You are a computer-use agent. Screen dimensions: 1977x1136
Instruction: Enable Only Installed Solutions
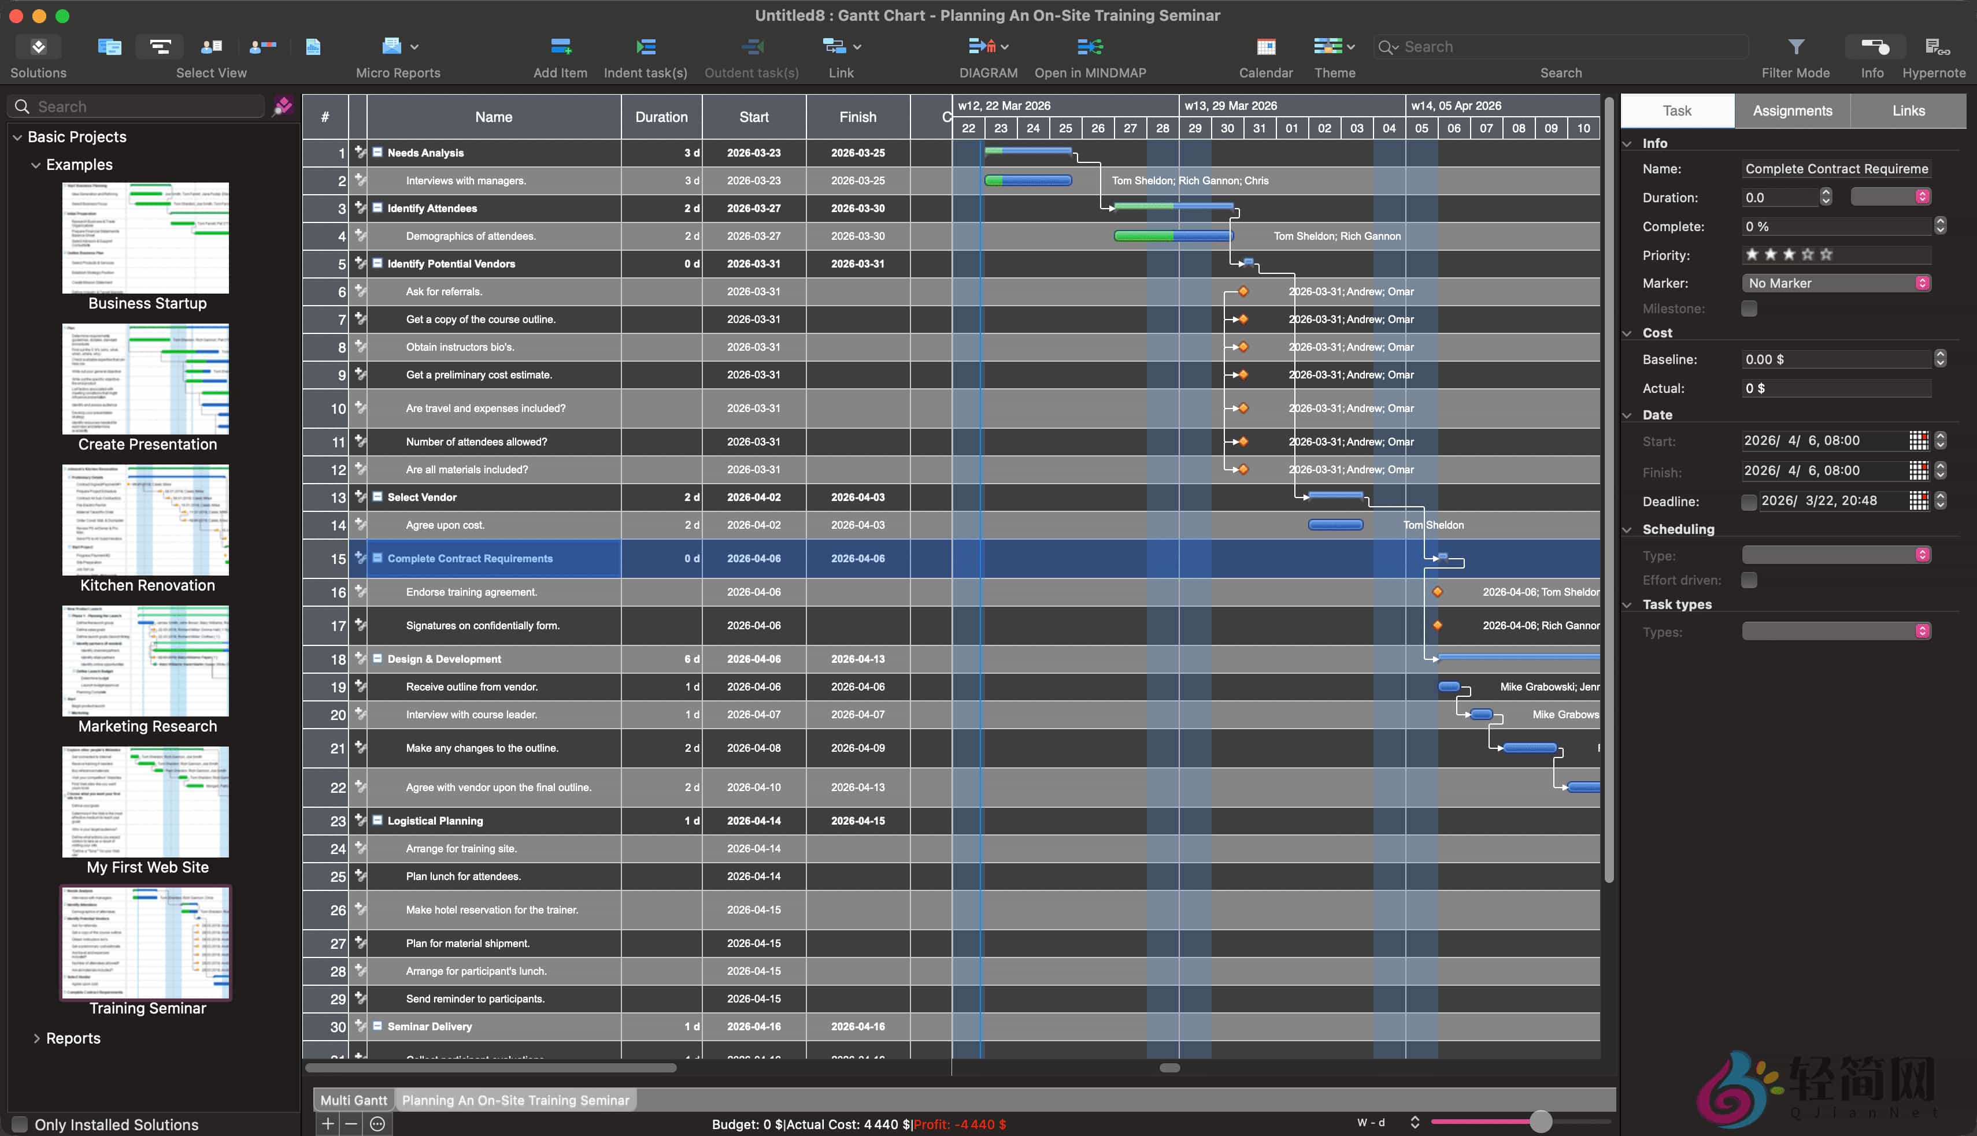click(x=18, y=1123)
